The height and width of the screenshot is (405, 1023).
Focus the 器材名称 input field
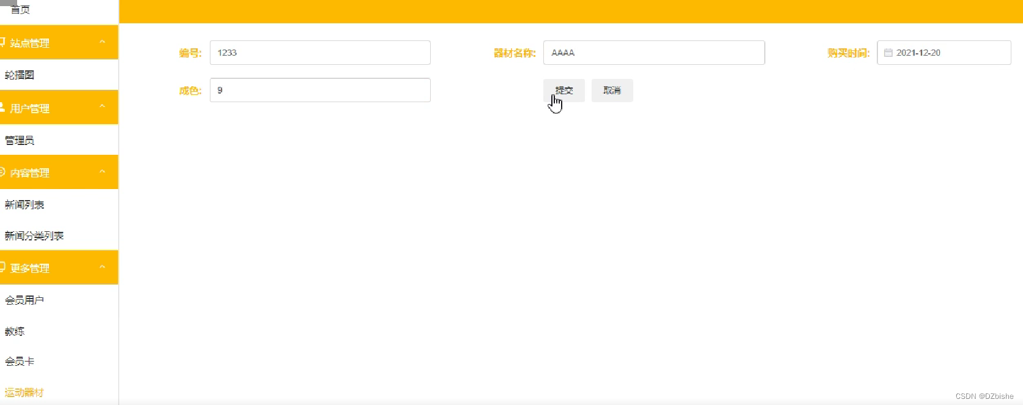[654, 53]
